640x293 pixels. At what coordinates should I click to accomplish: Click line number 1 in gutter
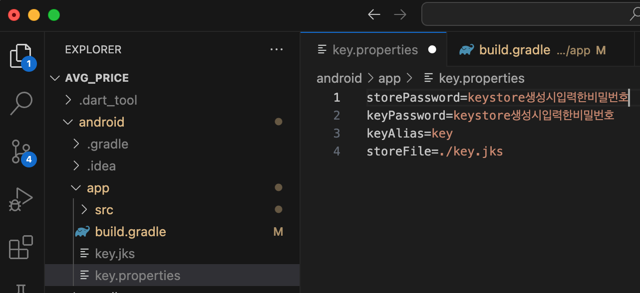click(337, 97)
